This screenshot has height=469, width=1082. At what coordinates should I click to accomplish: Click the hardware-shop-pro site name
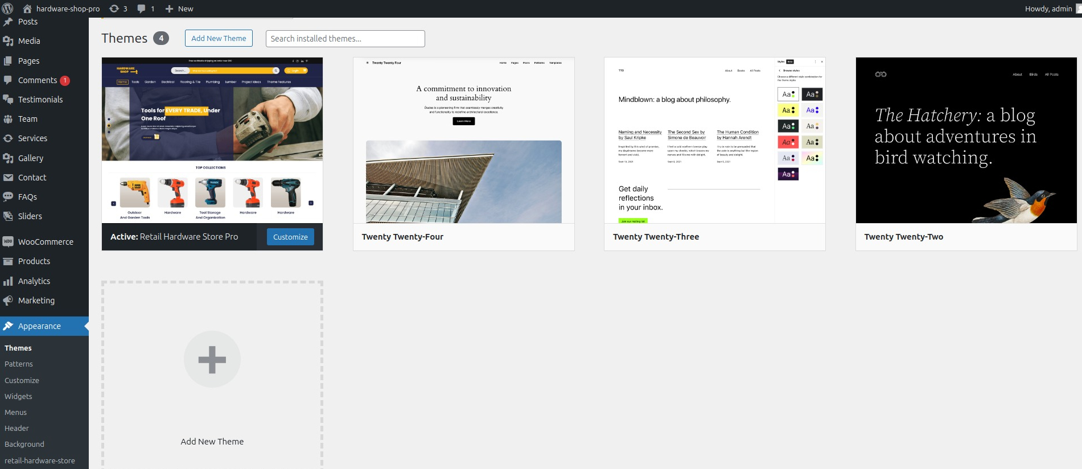68,9
